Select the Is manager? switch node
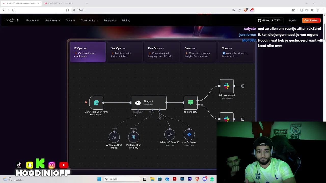 click(x=191, y=103)
